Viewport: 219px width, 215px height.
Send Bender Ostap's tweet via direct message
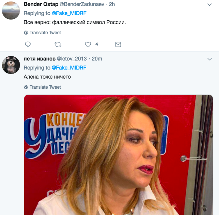coord(118,44)
